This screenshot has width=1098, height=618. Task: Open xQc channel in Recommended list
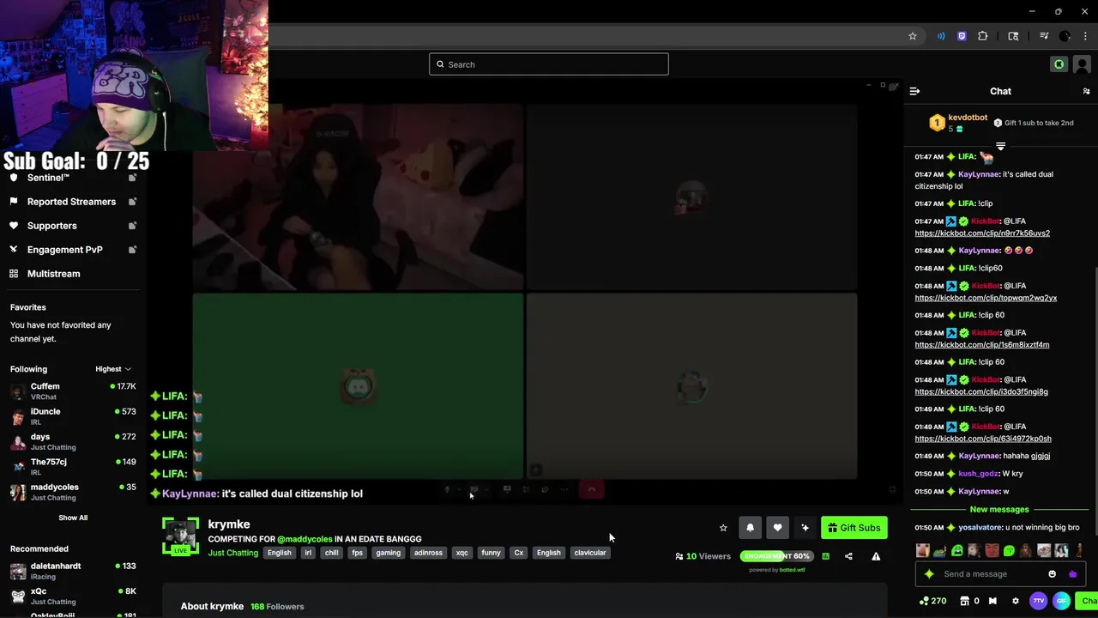73,597
